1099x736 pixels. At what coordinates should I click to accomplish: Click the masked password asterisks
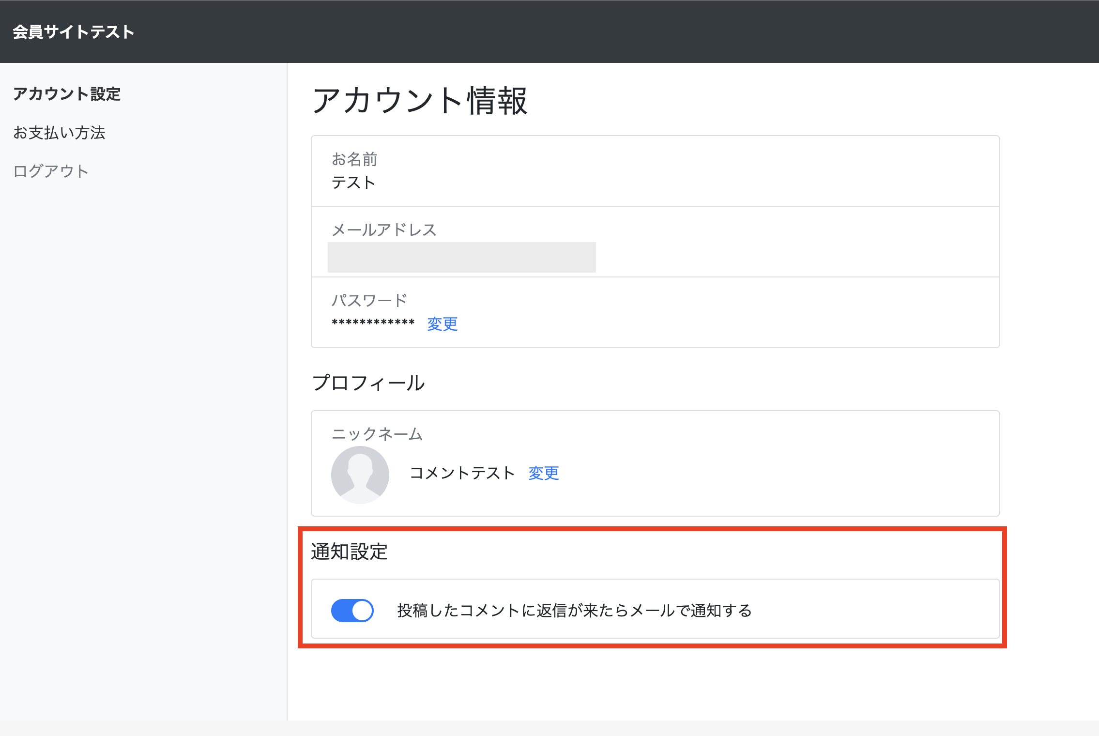[x=373, y=322]
